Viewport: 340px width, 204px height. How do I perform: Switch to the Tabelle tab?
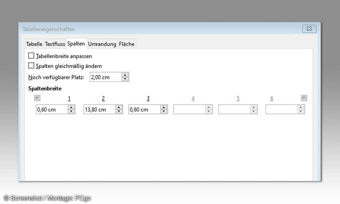coord(34,44)
